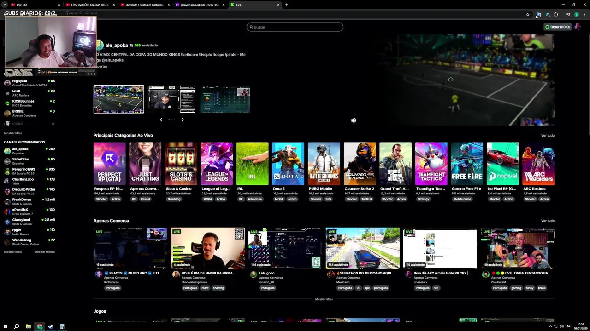Open FrankDimes recommended channel avatar
The width and height of the screenshot is (590, 331).
(x=7, y=202)
